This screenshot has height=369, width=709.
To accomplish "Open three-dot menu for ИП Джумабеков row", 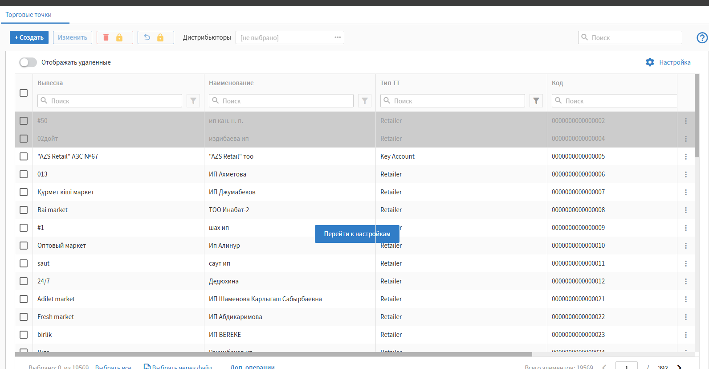I will pyautogui.click(x=686, y=192).
